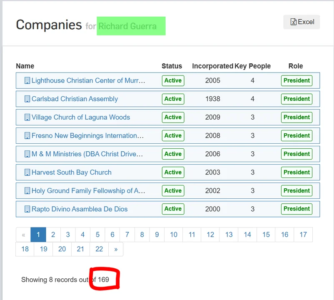334x300 pixels.
Task: Open the Carlsbad Christian Assembly company link
Action: tap(75, 99)
